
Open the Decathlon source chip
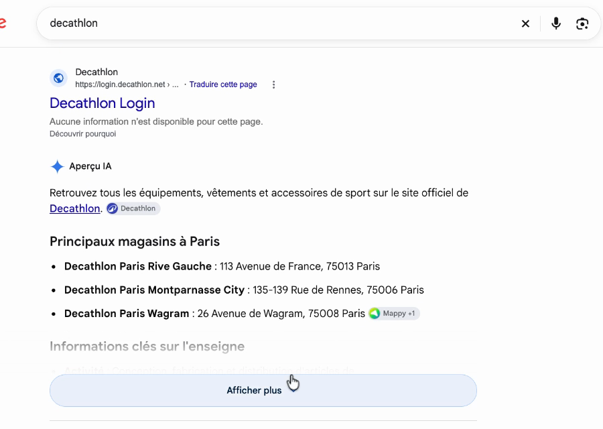click(x=133, y=208)
